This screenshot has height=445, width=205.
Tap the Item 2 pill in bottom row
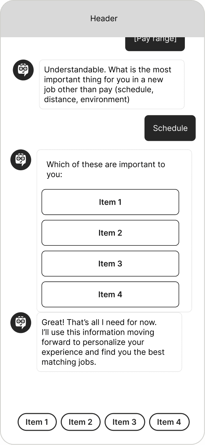(x=81, y=422)
